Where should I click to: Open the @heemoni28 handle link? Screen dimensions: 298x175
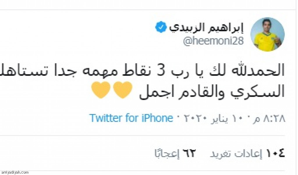point(213,41)
